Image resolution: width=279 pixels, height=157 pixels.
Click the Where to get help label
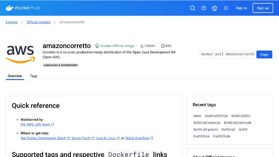(35, 133)
